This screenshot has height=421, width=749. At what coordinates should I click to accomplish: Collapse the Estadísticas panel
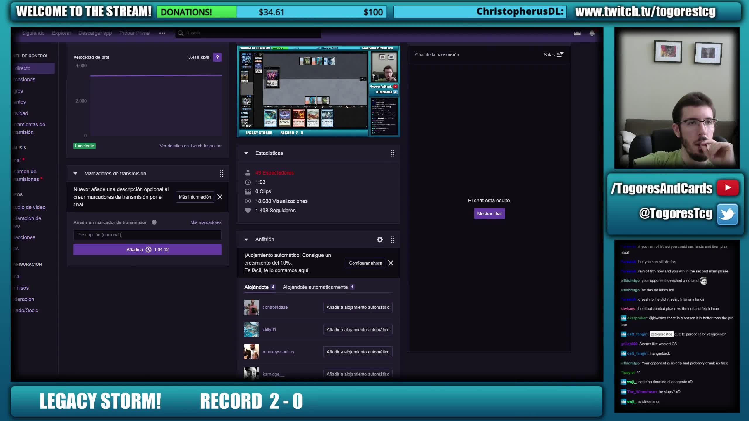246,153
